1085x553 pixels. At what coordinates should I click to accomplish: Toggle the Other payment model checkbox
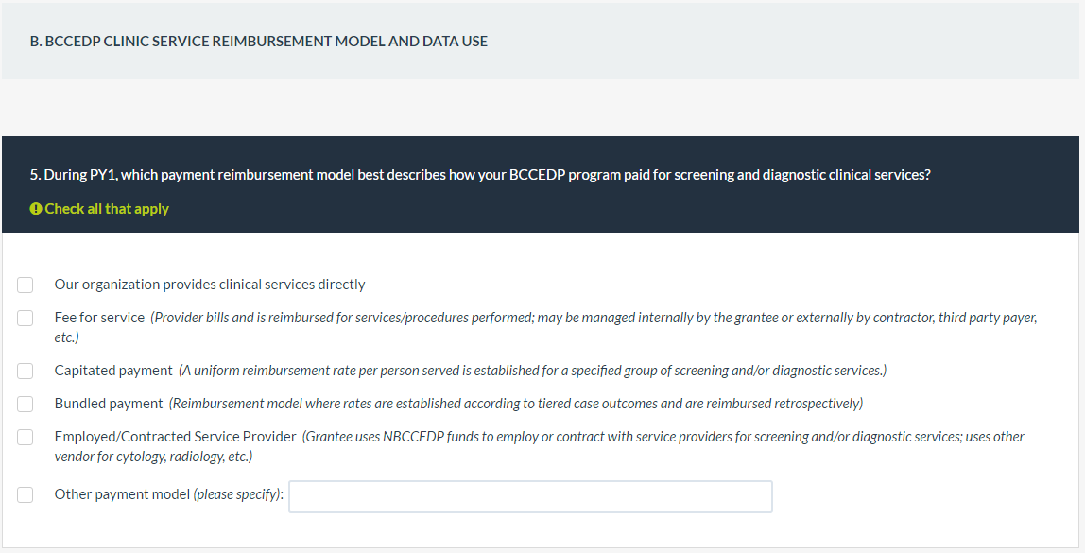coord(26,494)
